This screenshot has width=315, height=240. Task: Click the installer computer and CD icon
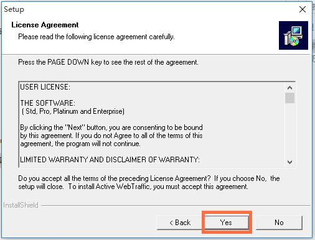293,35
